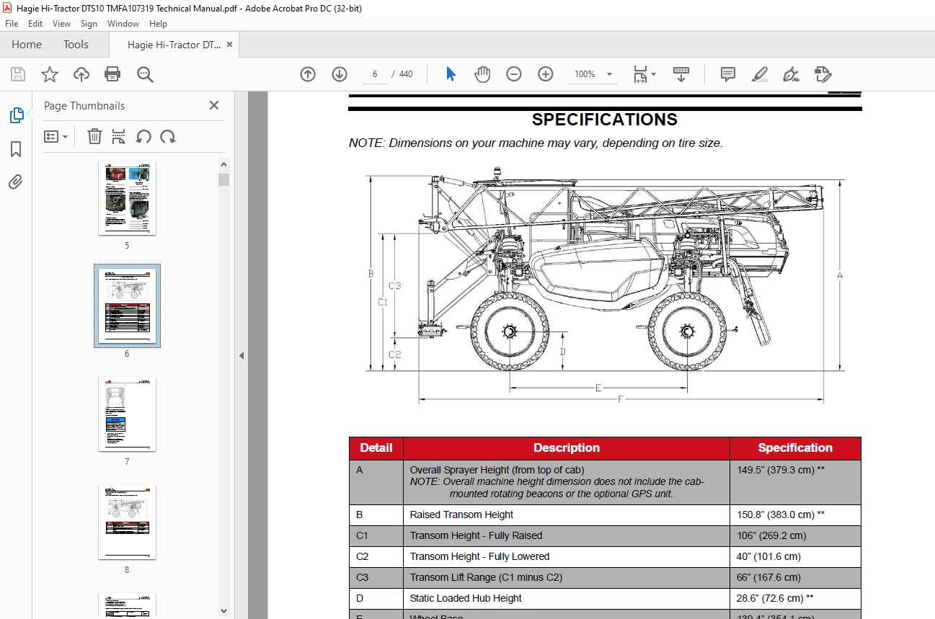The width and height of the screenshot is (935, 619).
Task: Zoom out with the minus icon
Action: [x=514, y=74]
